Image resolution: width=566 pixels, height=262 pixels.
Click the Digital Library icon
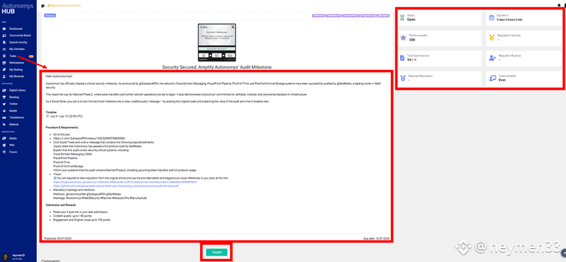pyautogui.click(x=4, y=90)
